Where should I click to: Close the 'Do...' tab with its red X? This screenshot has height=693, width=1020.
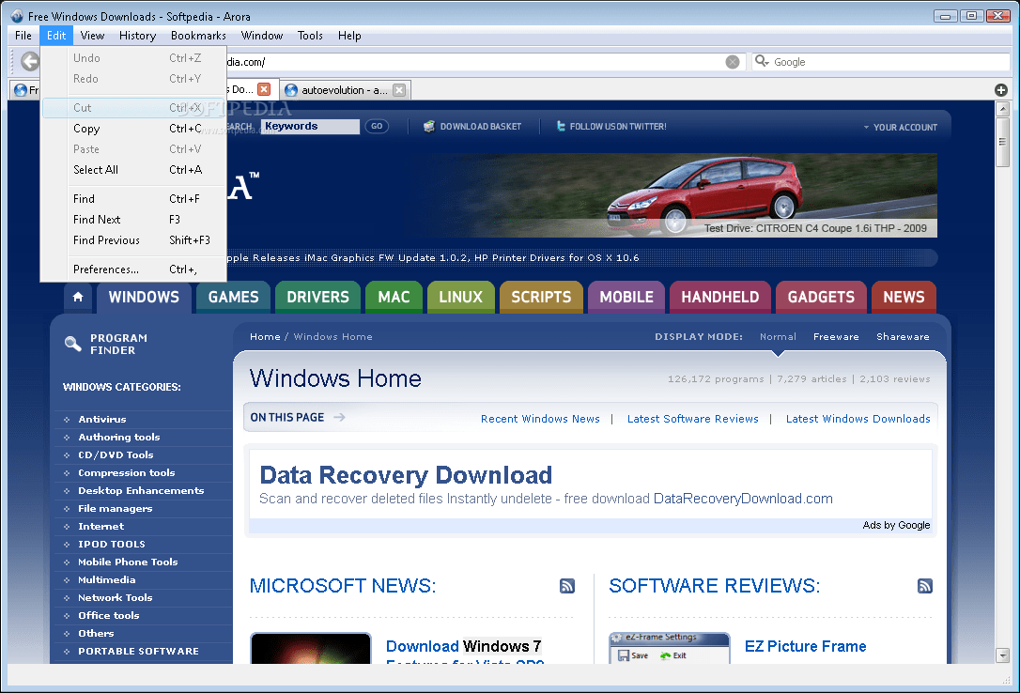click(x=264, y=90)
